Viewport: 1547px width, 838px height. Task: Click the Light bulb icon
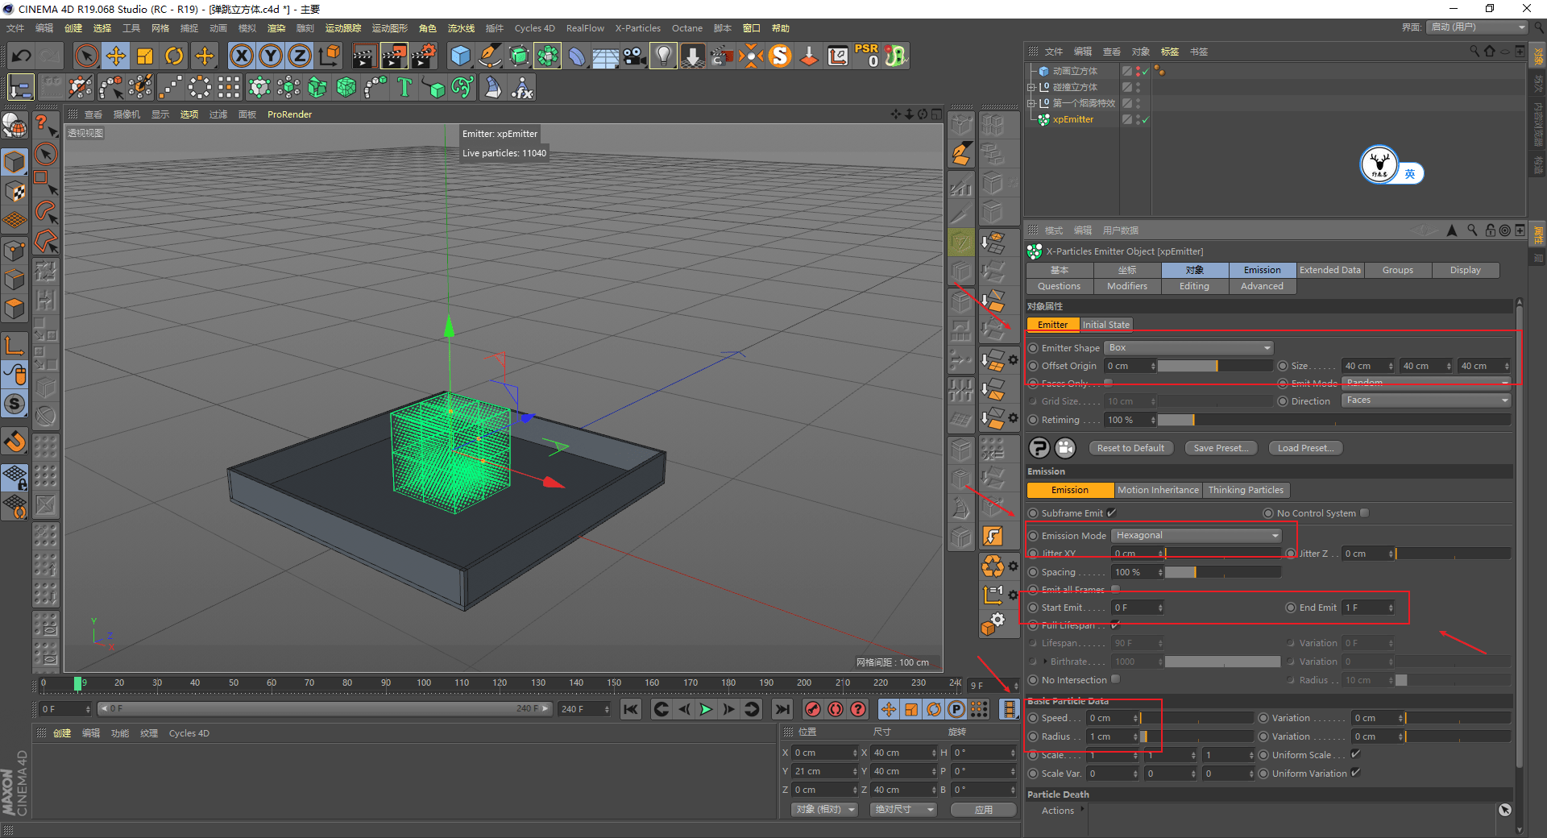662,56
